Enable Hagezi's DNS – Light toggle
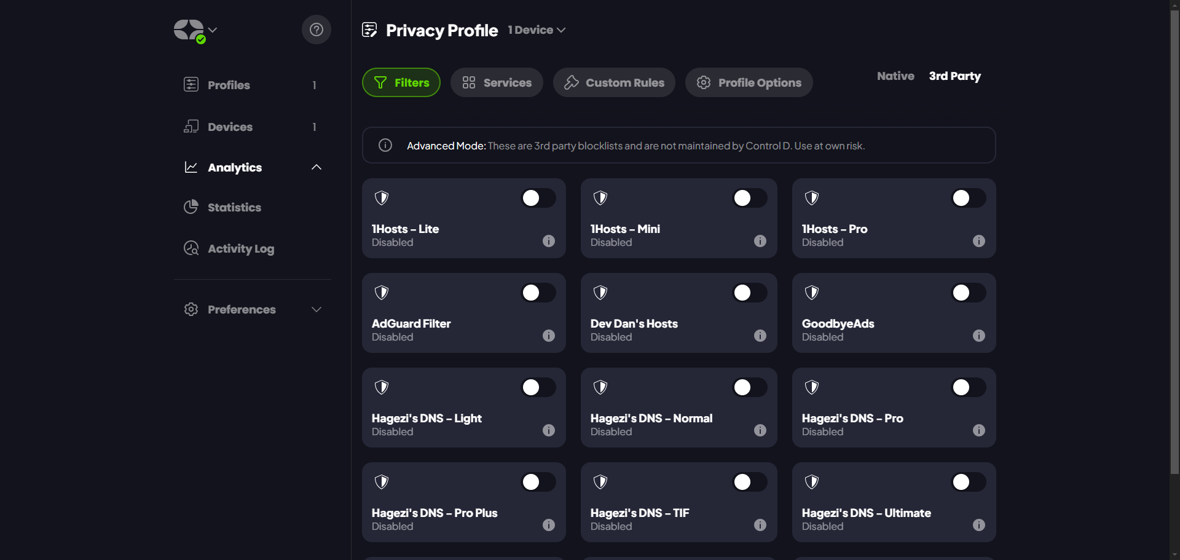This screenshot has height=560, width=1180. [538, 387]
